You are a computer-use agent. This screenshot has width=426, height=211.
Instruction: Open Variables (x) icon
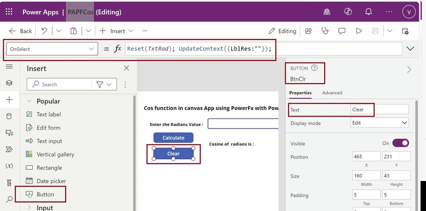(9, 165)
